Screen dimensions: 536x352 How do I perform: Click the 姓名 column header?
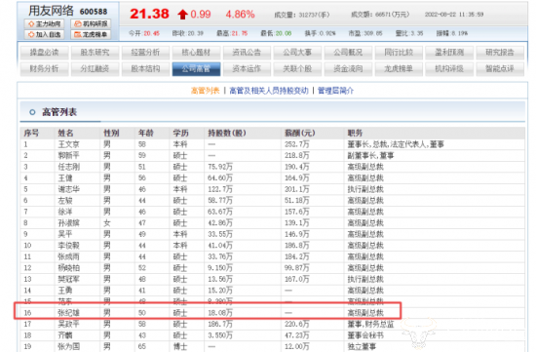pyautogui.click(x=65, y=133)
